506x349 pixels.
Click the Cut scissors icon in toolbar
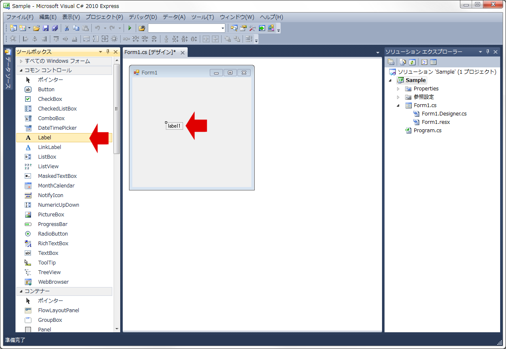pyautogui.click(x=66, y=28)
